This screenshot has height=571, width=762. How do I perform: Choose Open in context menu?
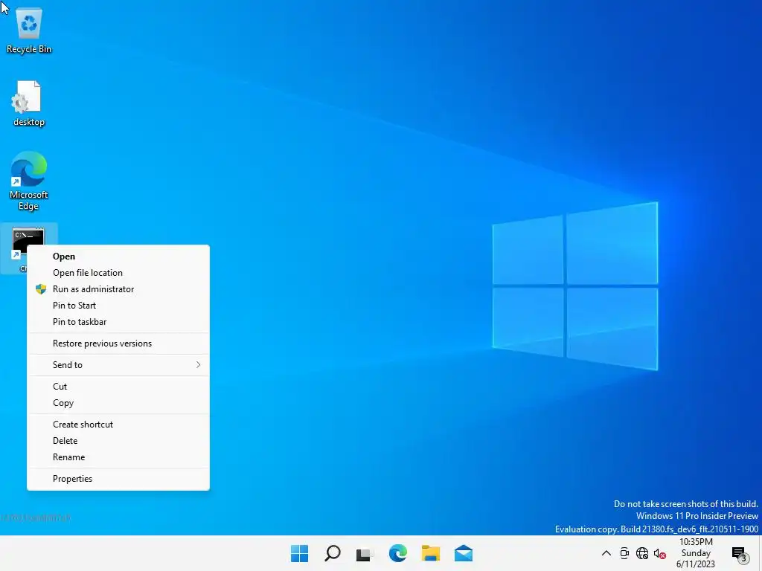point(118,257)
